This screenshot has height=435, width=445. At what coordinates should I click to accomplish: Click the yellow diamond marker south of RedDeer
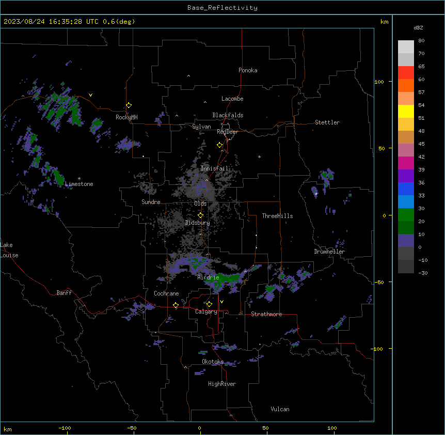pyautogui.click(x=220, y=145)
